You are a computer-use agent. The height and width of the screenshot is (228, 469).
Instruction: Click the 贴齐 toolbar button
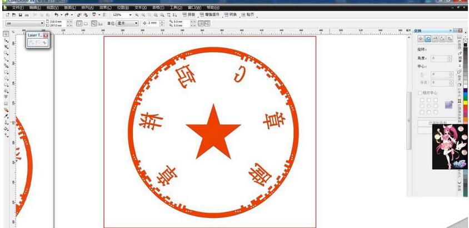click(x=247, y=14)
